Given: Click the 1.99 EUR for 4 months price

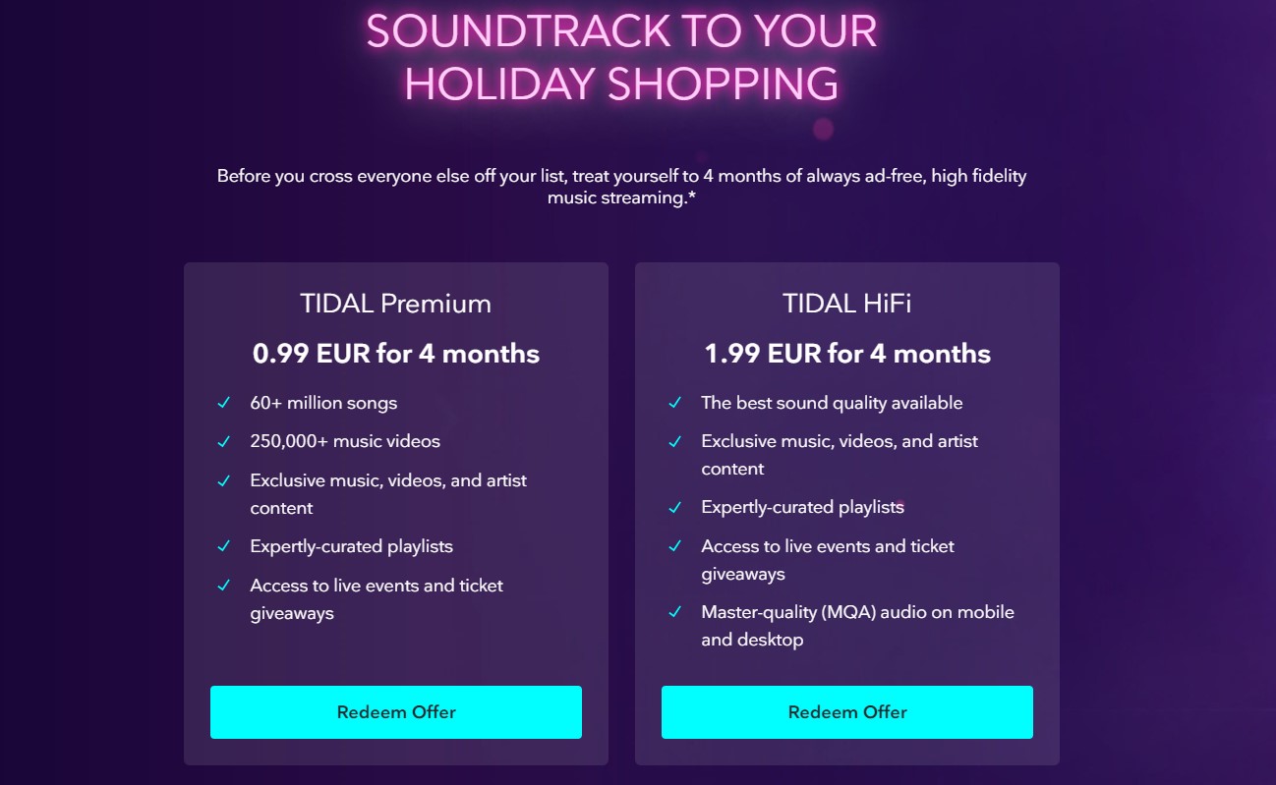Looking at the screenshot, I should pyautogui.click(x=847, y=354).
